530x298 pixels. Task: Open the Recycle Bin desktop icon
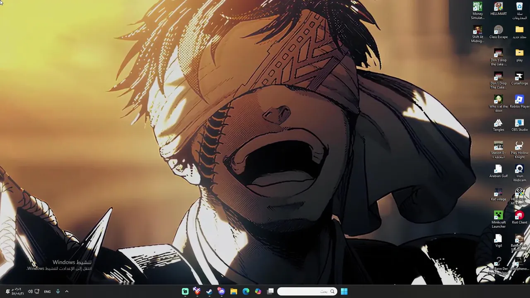click(519, 11)
